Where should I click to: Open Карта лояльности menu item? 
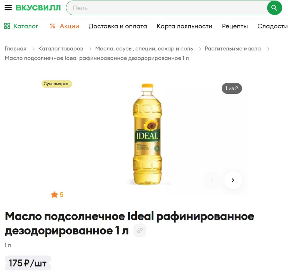pyautogui.click(x=184, y=26)
